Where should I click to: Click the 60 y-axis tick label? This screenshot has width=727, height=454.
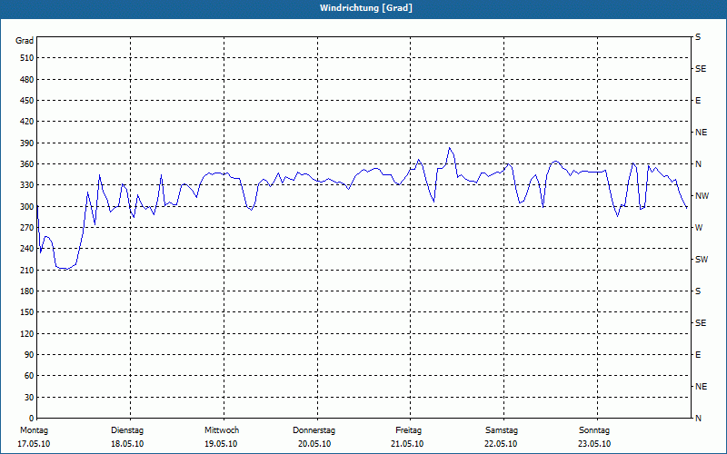pyautogui.click(x=29, y=376)
